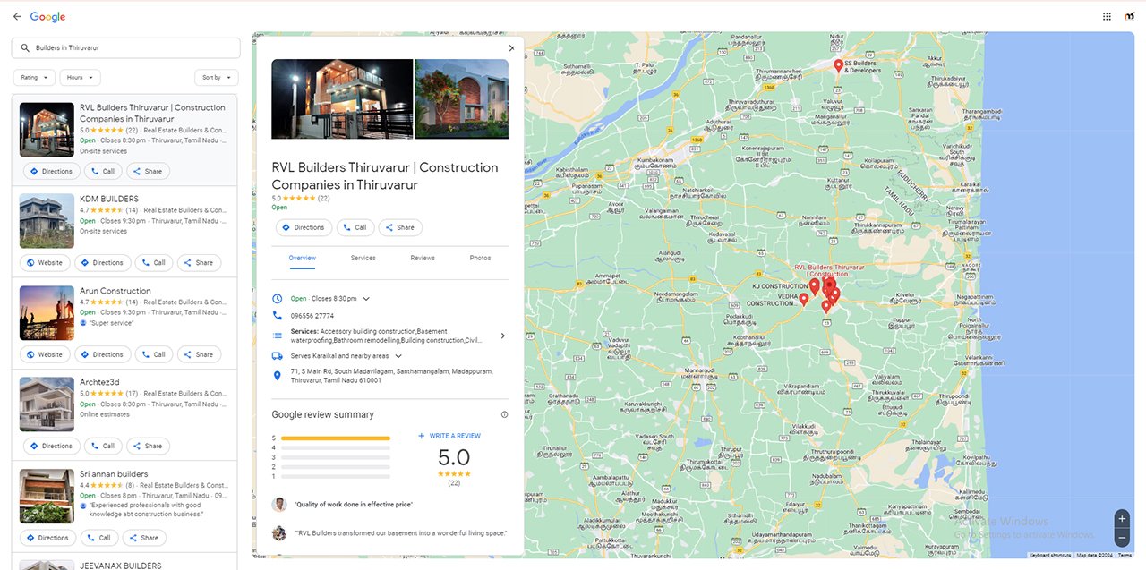The image size is (1146, 570).
Task: Click the Archtez3d listing thumbnail
Action: [x=47, y=404]
